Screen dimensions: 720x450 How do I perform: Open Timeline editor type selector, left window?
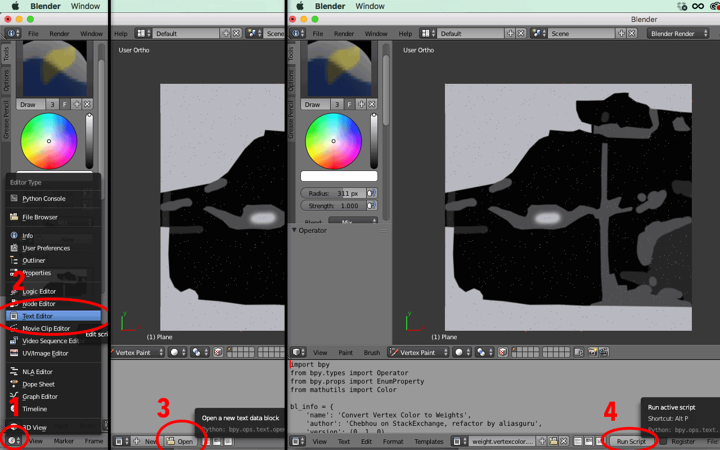click(14, 440)
